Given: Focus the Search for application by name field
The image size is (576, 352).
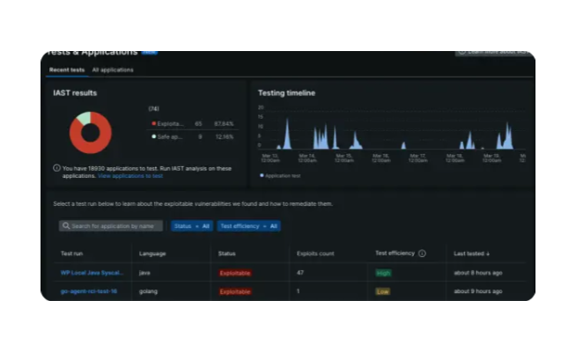Looking at the screenshot, I should pyautogui.click(x=111, y=226).
